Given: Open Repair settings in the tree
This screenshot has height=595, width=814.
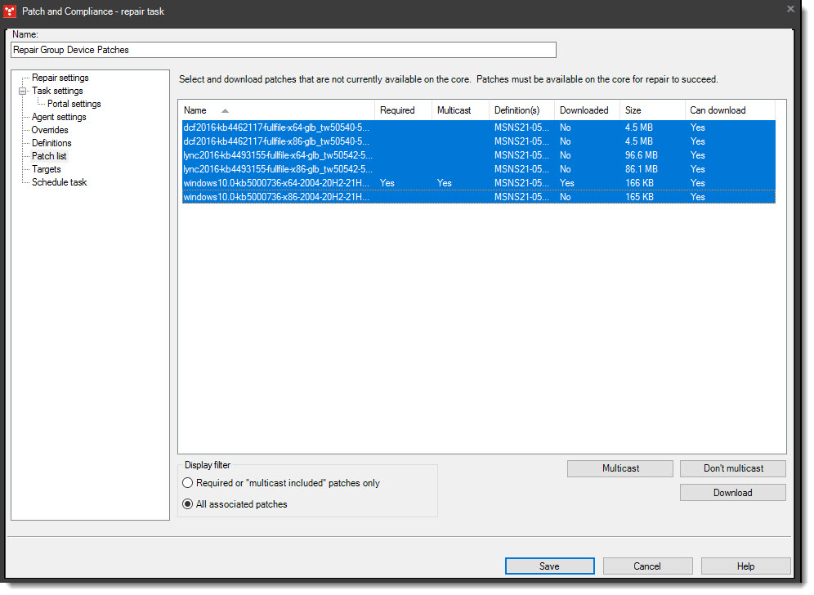Looking at the screenshot, I should (60, 78).
